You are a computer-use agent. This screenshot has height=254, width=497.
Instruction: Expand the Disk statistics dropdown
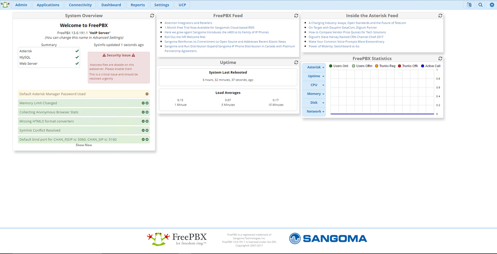(x=314, y=103)
